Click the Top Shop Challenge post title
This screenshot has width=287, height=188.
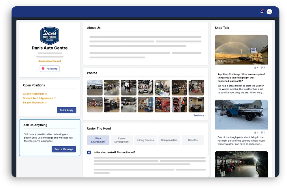point(241,78)
